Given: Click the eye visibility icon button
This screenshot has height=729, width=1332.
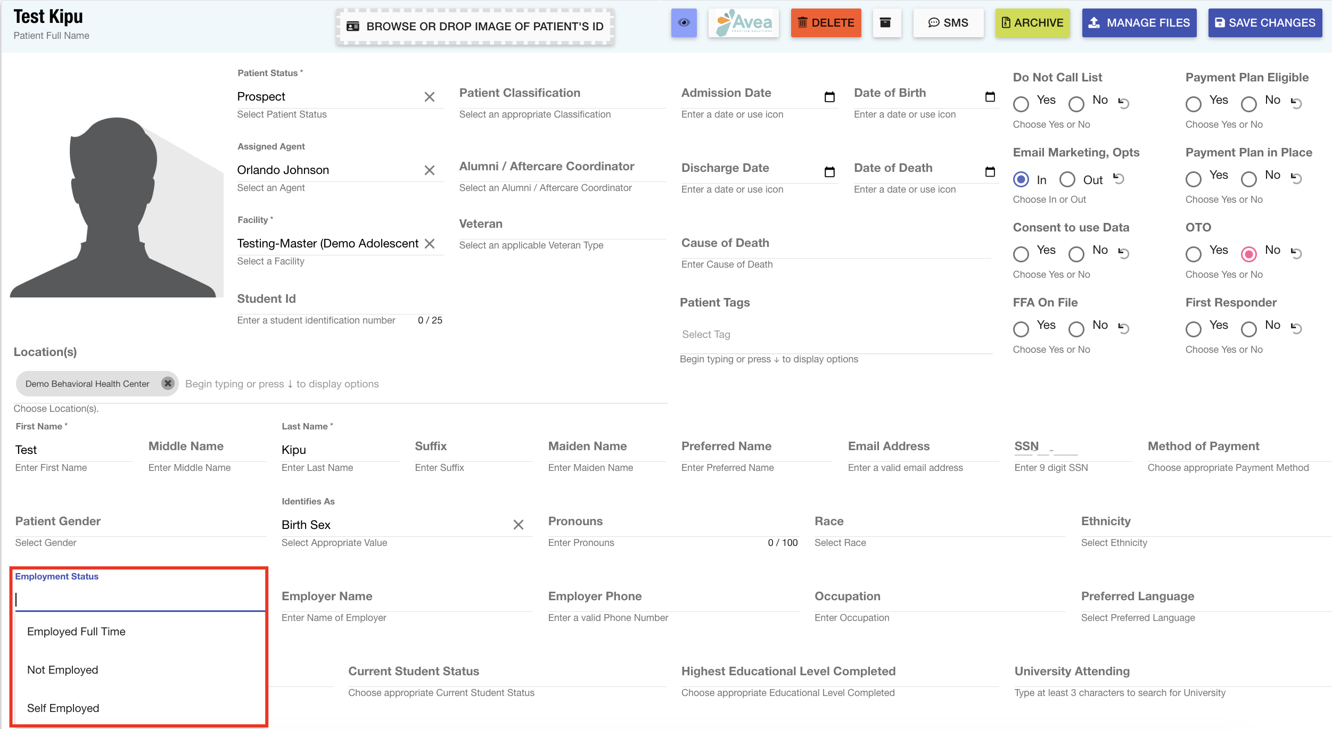Looking at the screenshot, I should pyautogui.click(x=684, y=23).
